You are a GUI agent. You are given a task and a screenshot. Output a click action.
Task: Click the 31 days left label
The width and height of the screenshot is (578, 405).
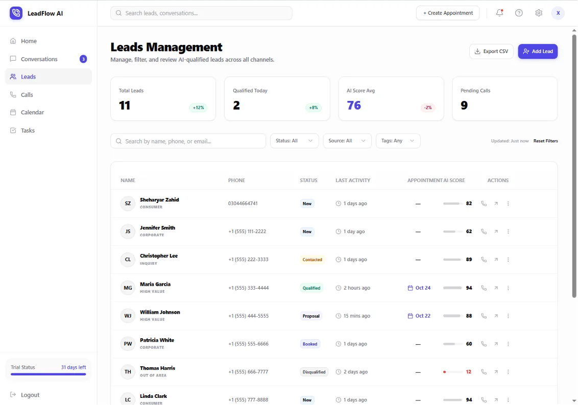point(74,367)
